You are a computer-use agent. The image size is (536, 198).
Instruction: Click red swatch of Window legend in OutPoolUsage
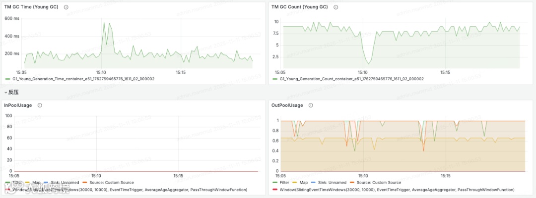pyautogui.click(x=276, y=190)
